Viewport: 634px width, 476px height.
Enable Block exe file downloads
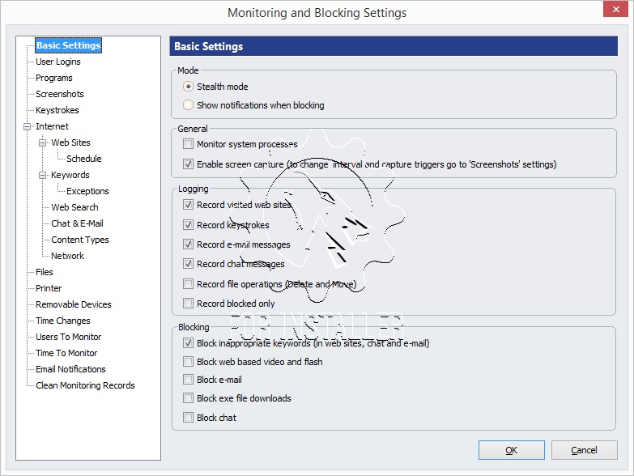point(189,398)
